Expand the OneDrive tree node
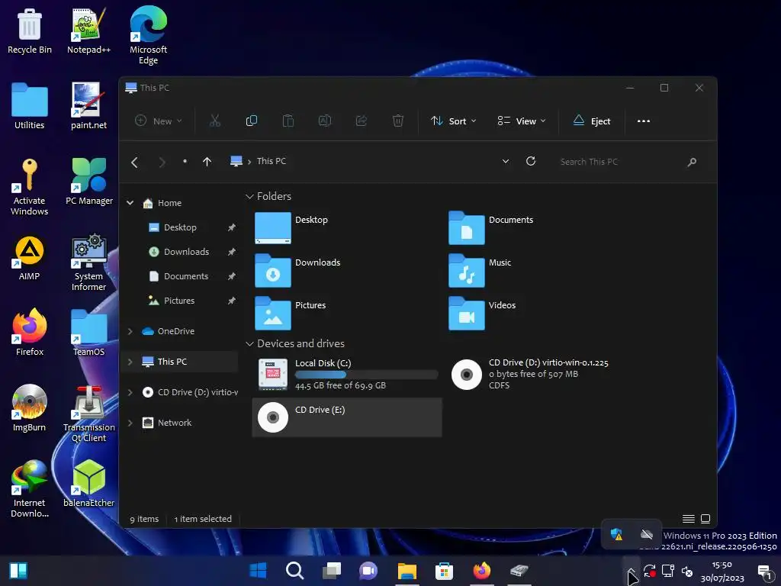Viewport: 781px width, 586px height. click(x=130, y=331)
